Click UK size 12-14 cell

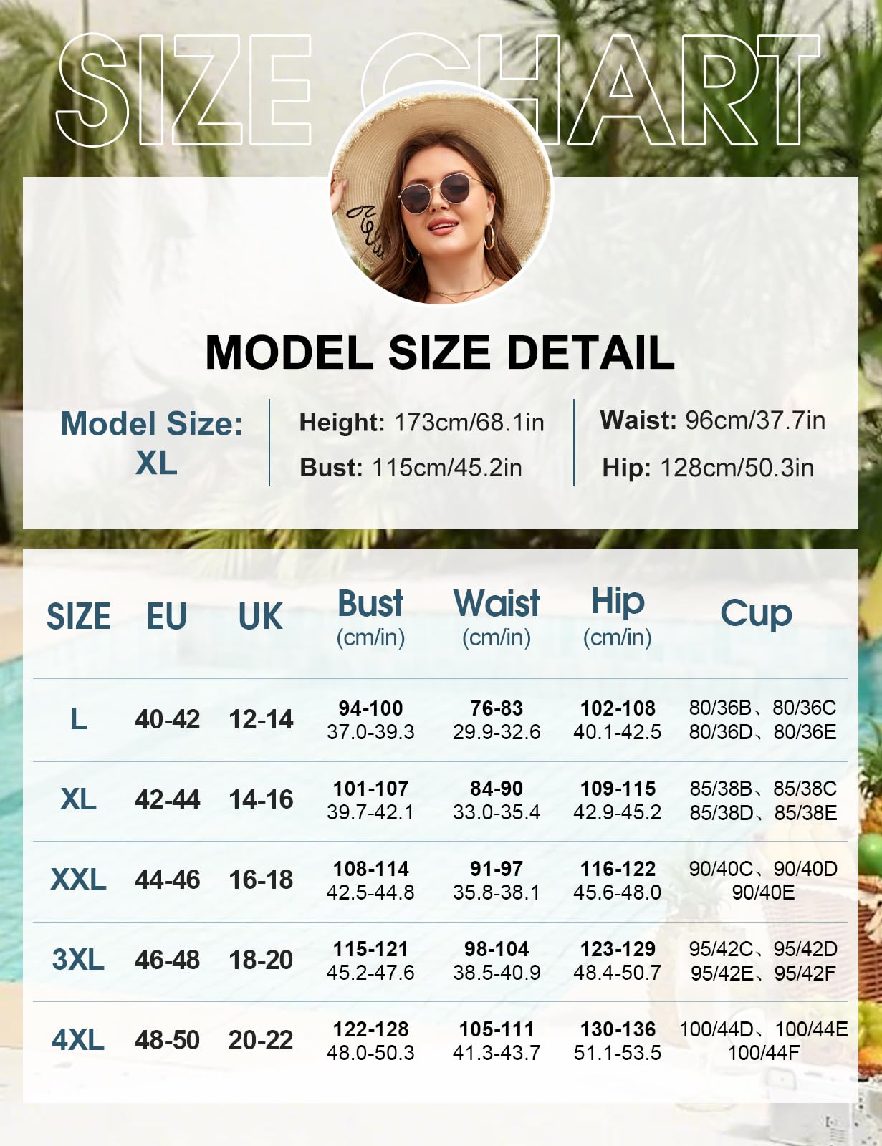[261, 719]
